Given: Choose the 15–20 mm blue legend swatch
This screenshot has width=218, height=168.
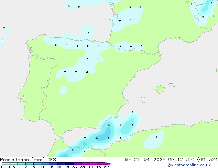Looking at the screenshot, I should click(x=54, y=164).
